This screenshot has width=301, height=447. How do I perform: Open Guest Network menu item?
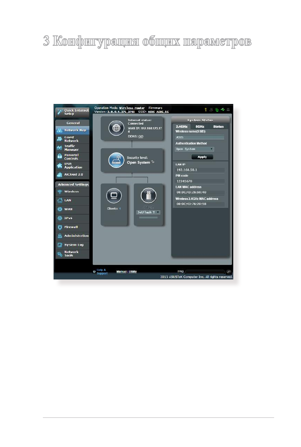point(72,139)
